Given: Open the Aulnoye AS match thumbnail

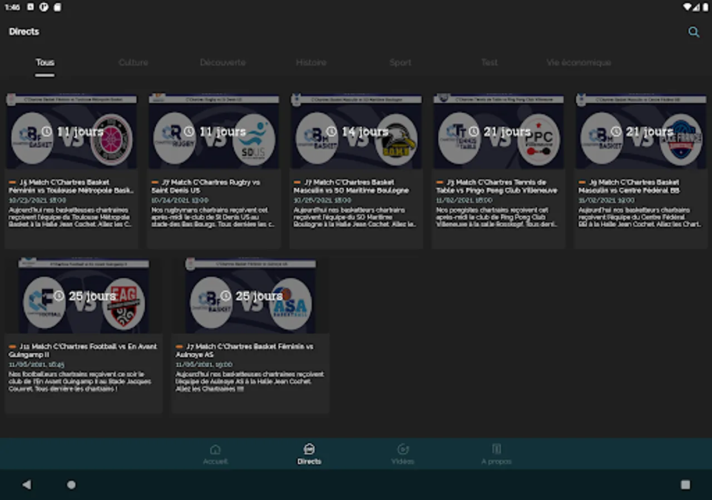Looking at the screenshot, I should (250, 296).
